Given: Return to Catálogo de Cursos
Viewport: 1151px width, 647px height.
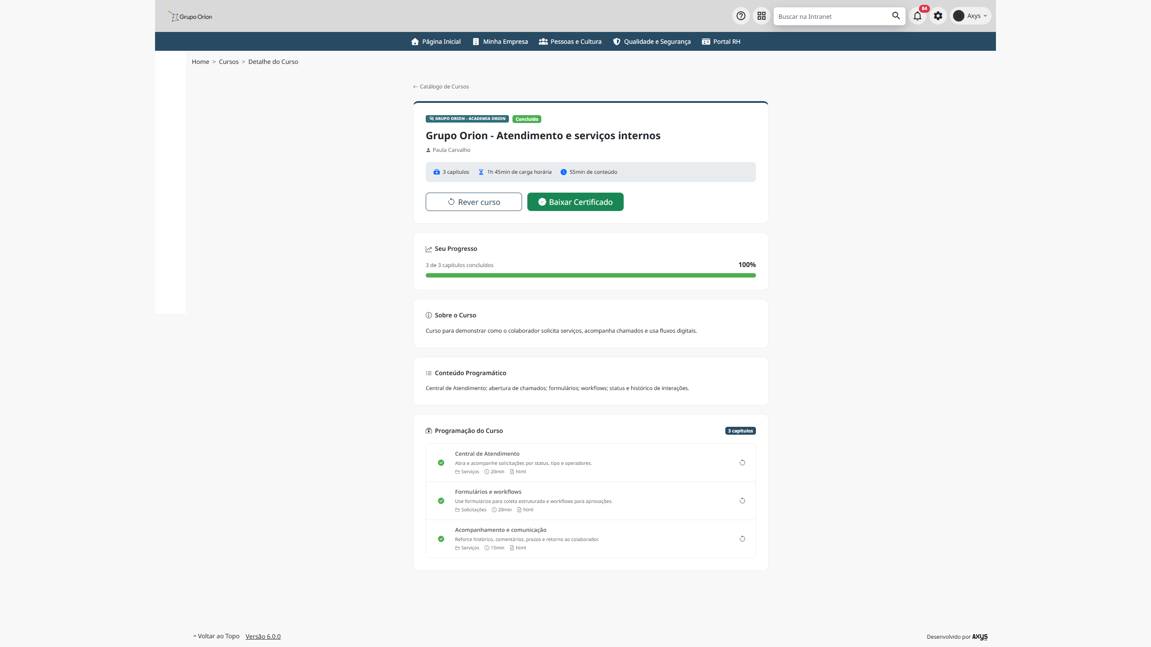Looking at the screenshot, I should point(441,87).
